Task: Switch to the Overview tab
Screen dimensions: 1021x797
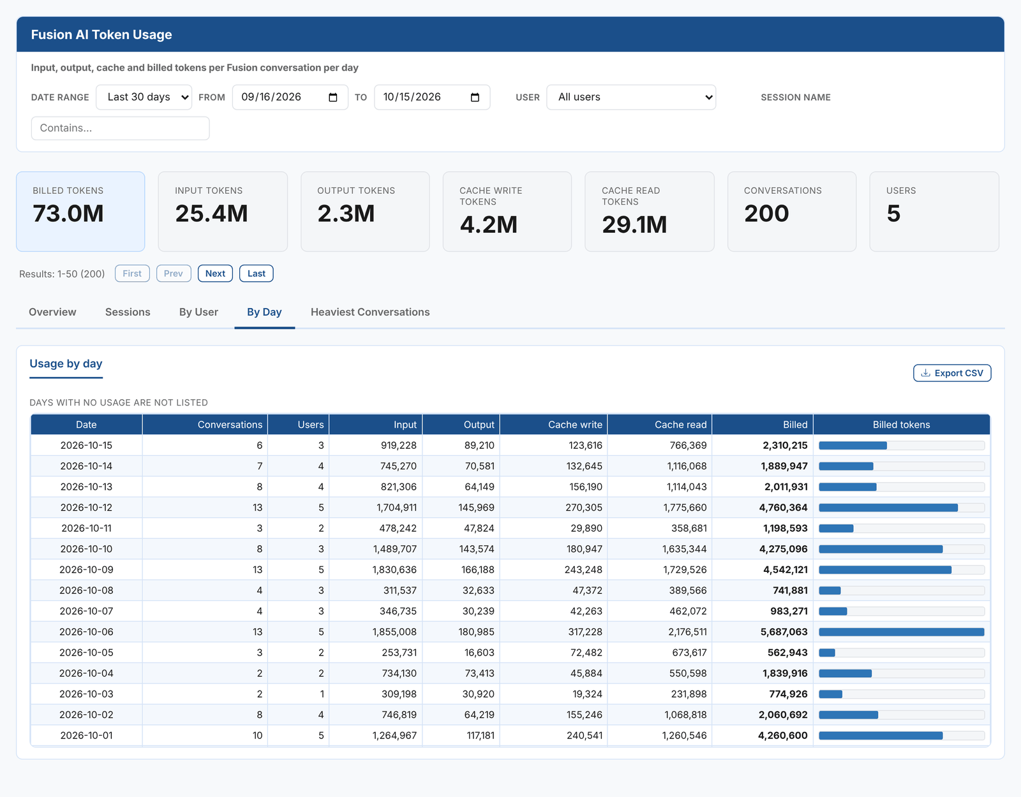Action: click(52, 312)
